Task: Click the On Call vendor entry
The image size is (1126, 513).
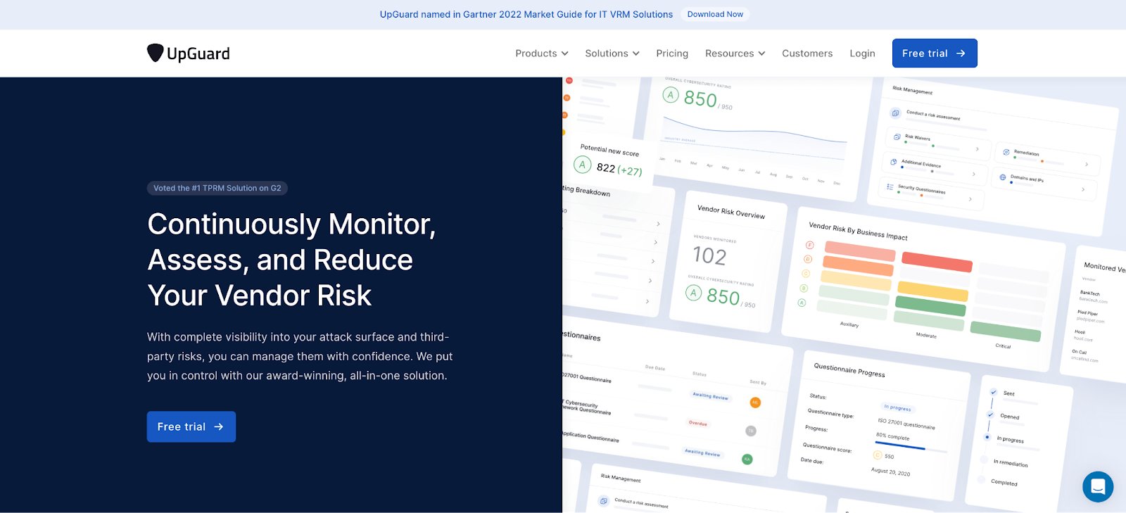Action: tap(1084, 355)
